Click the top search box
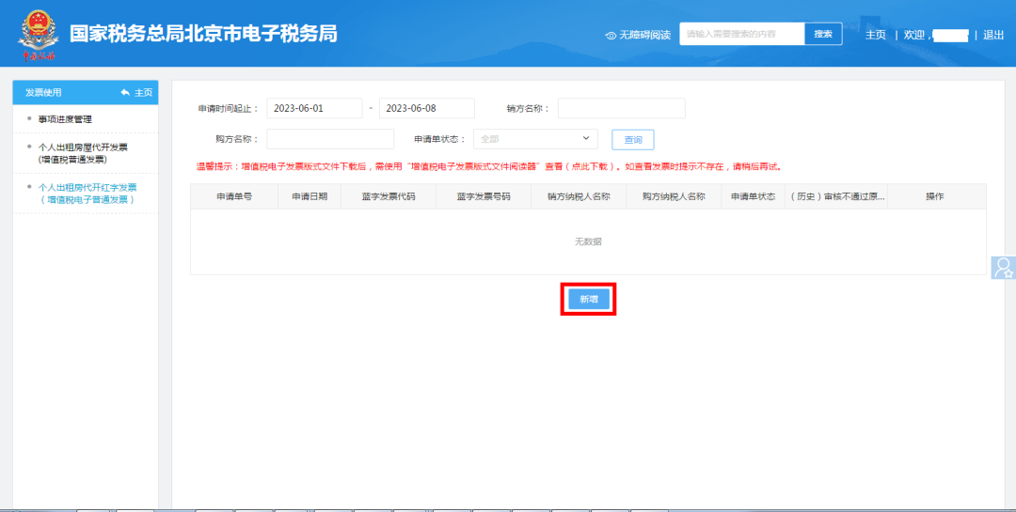This screenshot has height=512, width=1016. click(741, 34)
